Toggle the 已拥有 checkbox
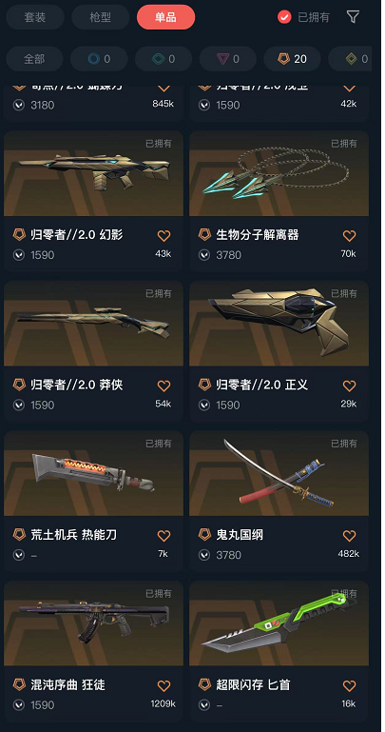Image resolution: width=385 pixels, height=732 pixels. (x=284, y=17)
